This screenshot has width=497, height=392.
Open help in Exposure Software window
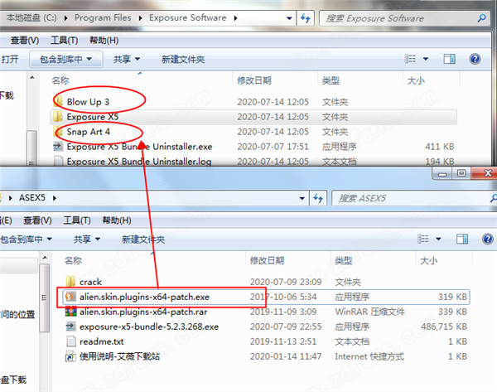click(x=475, y=59)
